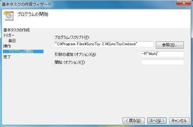Click the プログラムの開始 page heading
Viewport: 193px width, 127px height.
coord(33,14)
